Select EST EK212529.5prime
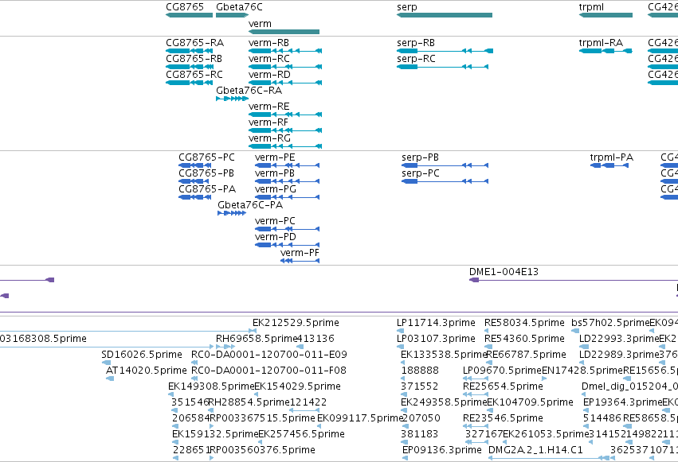678x462 pixels. point(253,332)
